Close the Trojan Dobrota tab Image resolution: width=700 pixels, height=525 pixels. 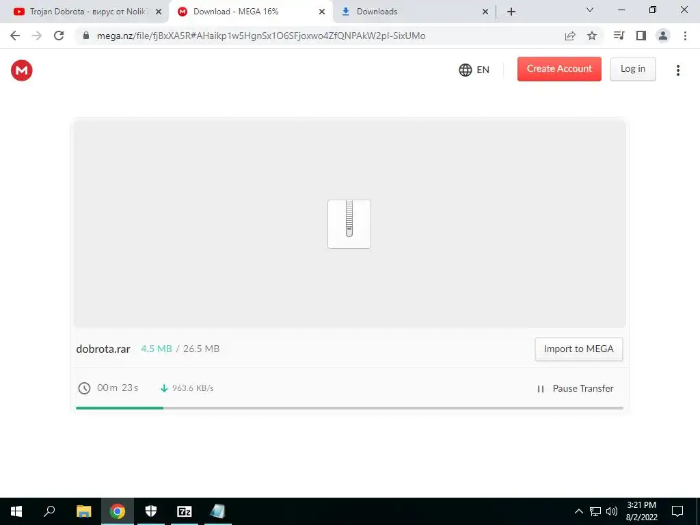(159, 12)
